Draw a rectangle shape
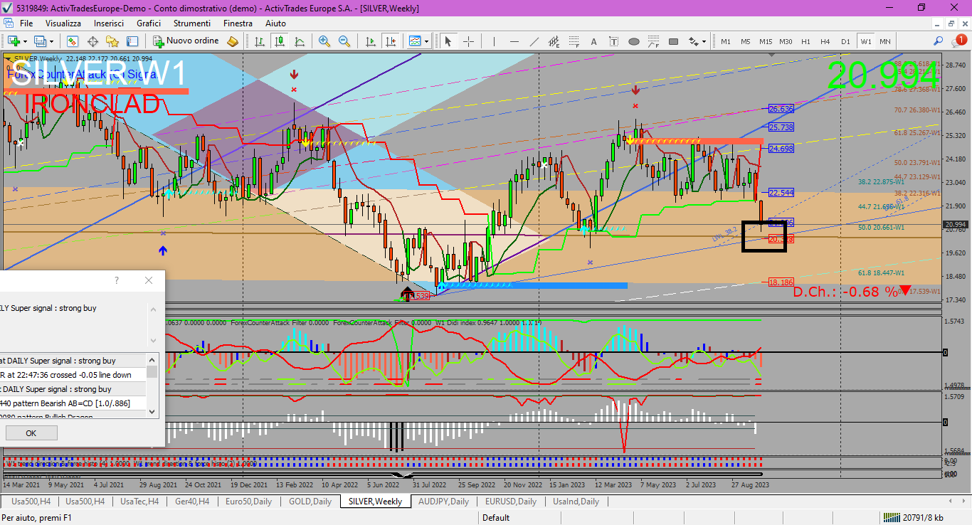 coord(673,41)
